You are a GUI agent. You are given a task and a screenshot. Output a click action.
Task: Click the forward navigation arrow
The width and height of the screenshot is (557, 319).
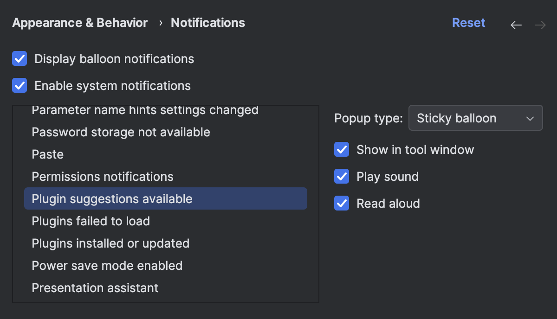point(539,25)
